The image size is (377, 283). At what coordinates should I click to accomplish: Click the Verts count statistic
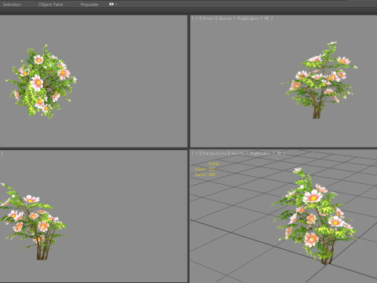(x=205, y=175)
